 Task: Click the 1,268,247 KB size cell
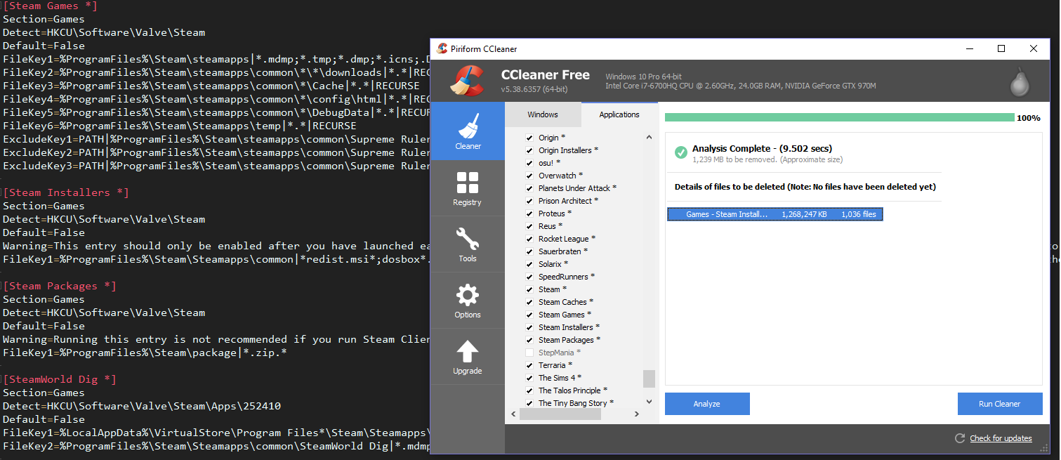pyautogui.click(x=804, y=214)
